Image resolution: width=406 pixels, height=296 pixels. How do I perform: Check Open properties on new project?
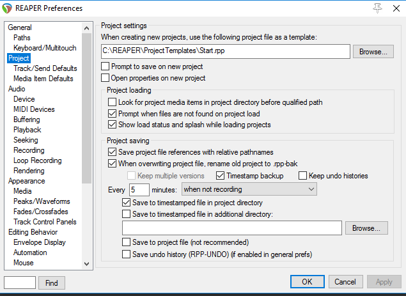pyautogui.click(x=105, y=78)
